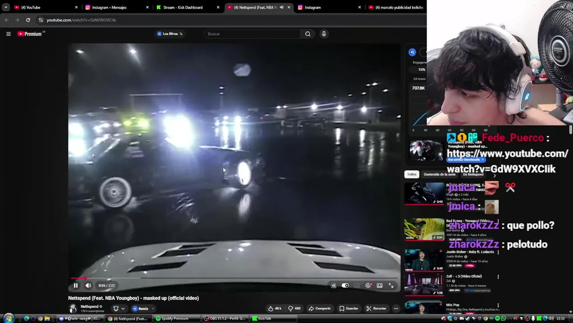Image resolution: width=573 pixels, height=323 pixels.
Task: Open player settings gear
Action: (368, 285)
